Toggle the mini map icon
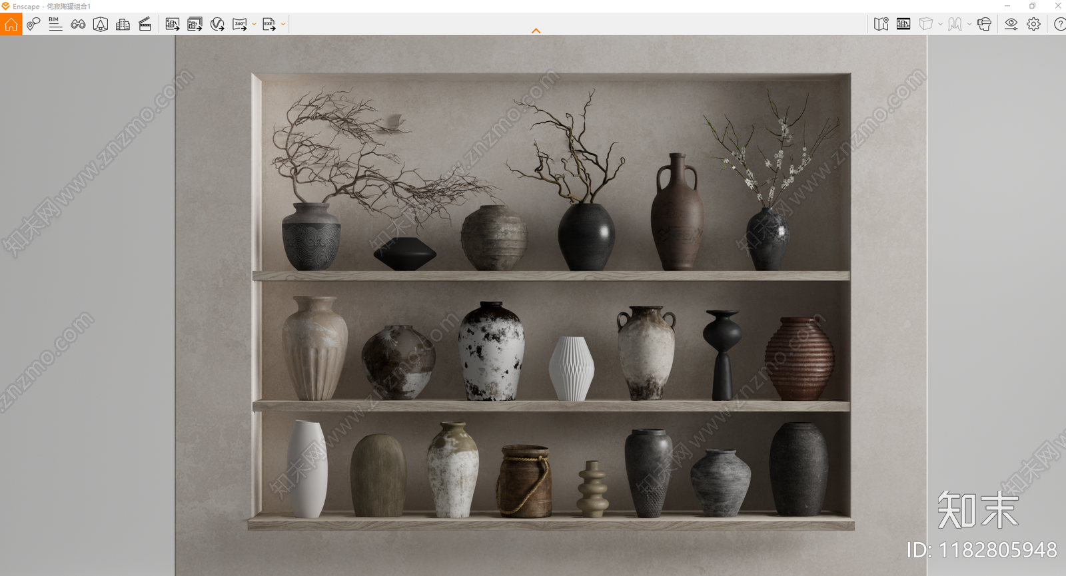The image size is (1066, 576). point(881,25)
